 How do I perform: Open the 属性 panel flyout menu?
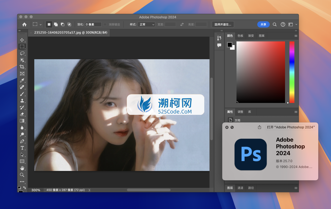click(296, 112)
